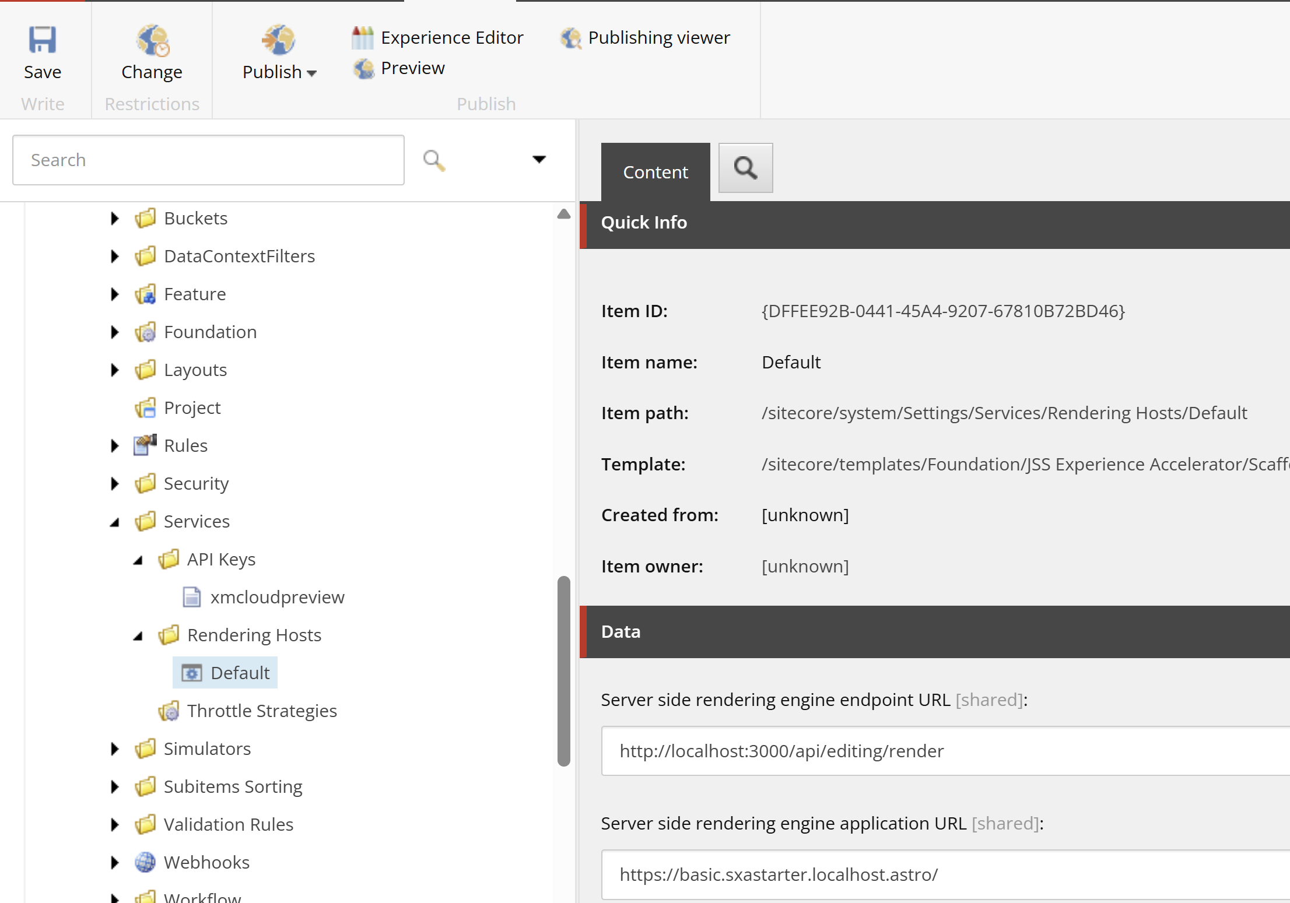Viewport: 1290px width, 903px height.
Task: Select the xmcloudpreview API key item
Action: (x=277, y=597)
